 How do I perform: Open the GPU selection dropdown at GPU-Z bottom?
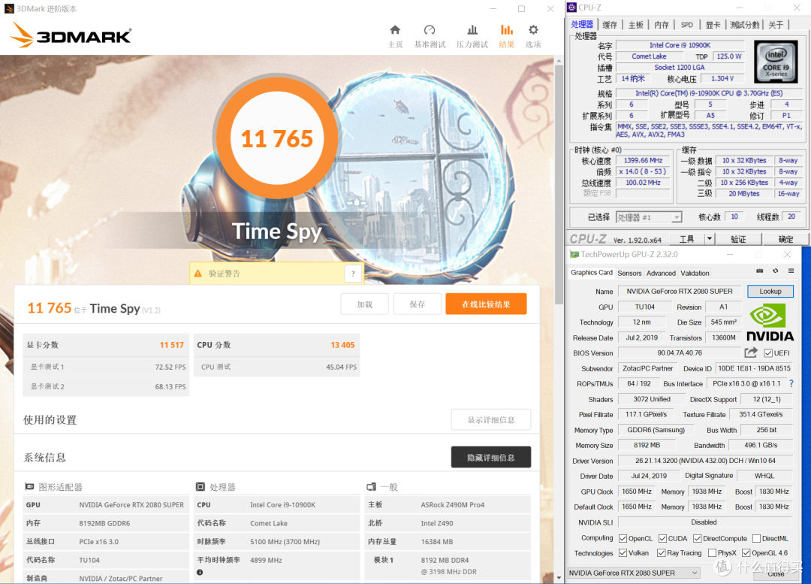click(x=634, y=573)
